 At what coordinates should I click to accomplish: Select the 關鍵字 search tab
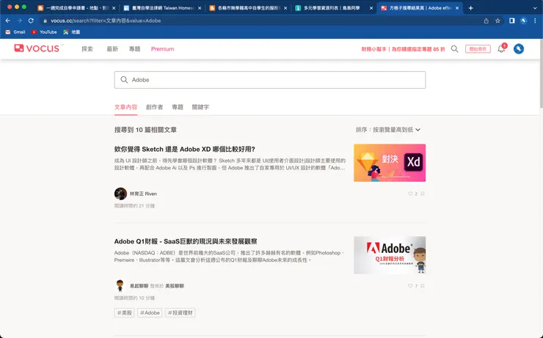(200, 107)
